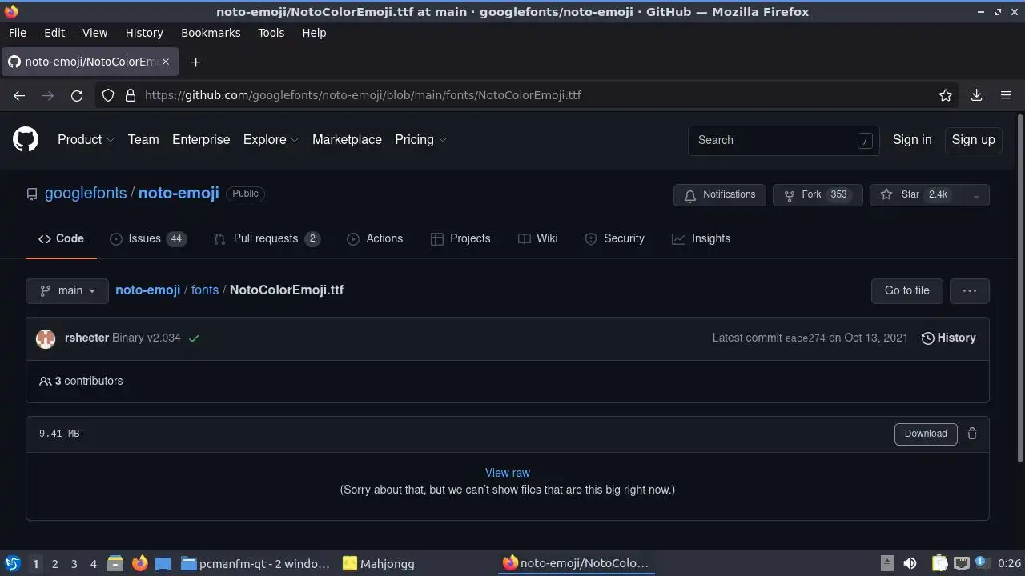Delete this file using the trash icon
1025x576 pixels.
pyautogui.click(x=972, y=434)
